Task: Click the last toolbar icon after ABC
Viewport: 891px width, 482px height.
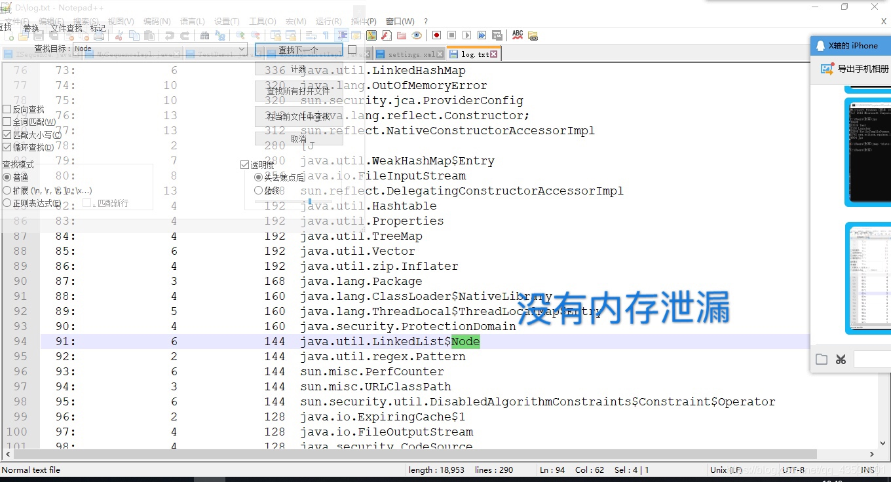Action: tap(533, 35)
